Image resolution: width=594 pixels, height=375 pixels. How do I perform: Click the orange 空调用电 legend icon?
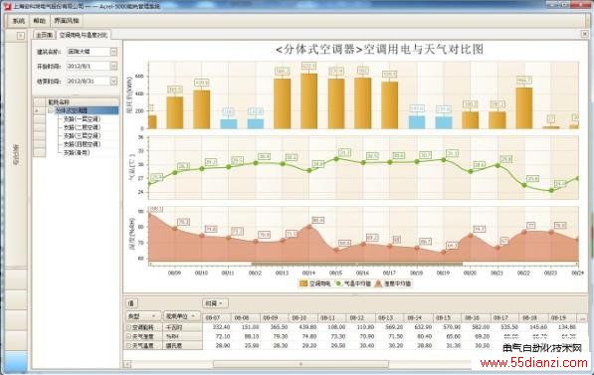coord(303,283)
